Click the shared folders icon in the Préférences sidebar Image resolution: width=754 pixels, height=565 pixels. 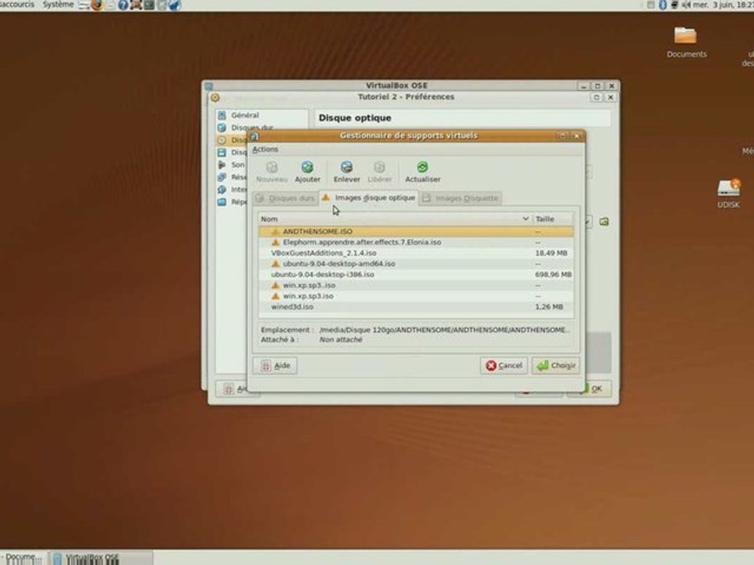[x=221, y=202]
